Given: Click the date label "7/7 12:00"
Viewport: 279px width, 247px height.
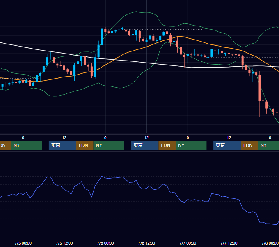Looking at the screenshot, I should (x=229, y=243).
